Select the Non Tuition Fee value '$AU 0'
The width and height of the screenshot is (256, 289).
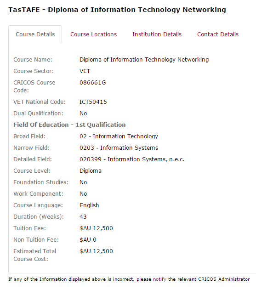coord(88,240)
